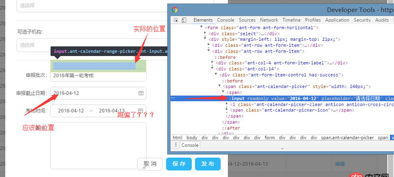Click body in the DOM breadcrumb bar
This screenshot has width=394, height=177.
click(192, 138)
